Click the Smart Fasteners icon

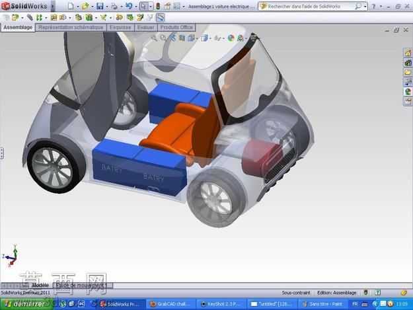coord(54,18)
